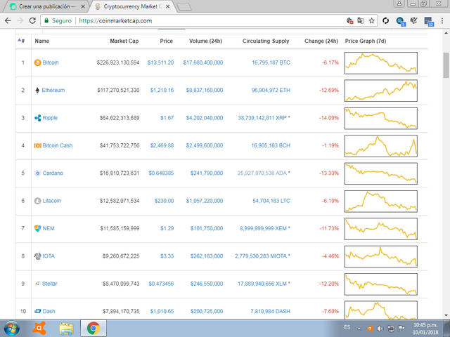Open Ethereum 7d price graph

(x=381, y=91)
